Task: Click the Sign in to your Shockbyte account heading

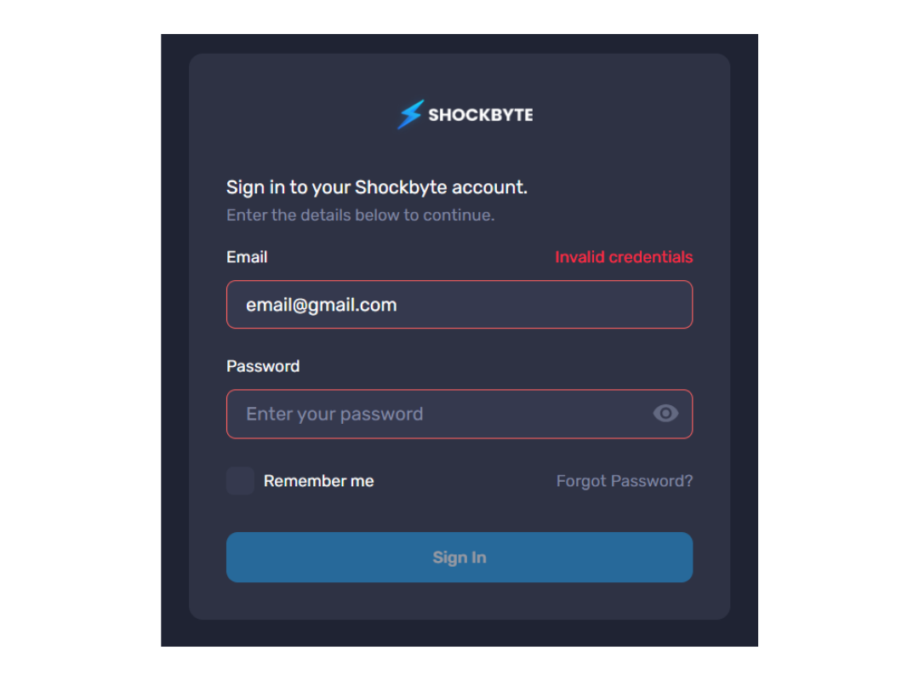Action: coord(377,187)
